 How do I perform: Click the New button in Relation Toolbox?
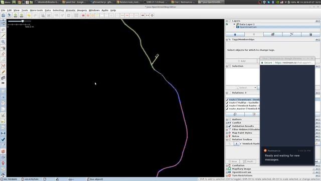pyautogui.click(x=233, y=161)
